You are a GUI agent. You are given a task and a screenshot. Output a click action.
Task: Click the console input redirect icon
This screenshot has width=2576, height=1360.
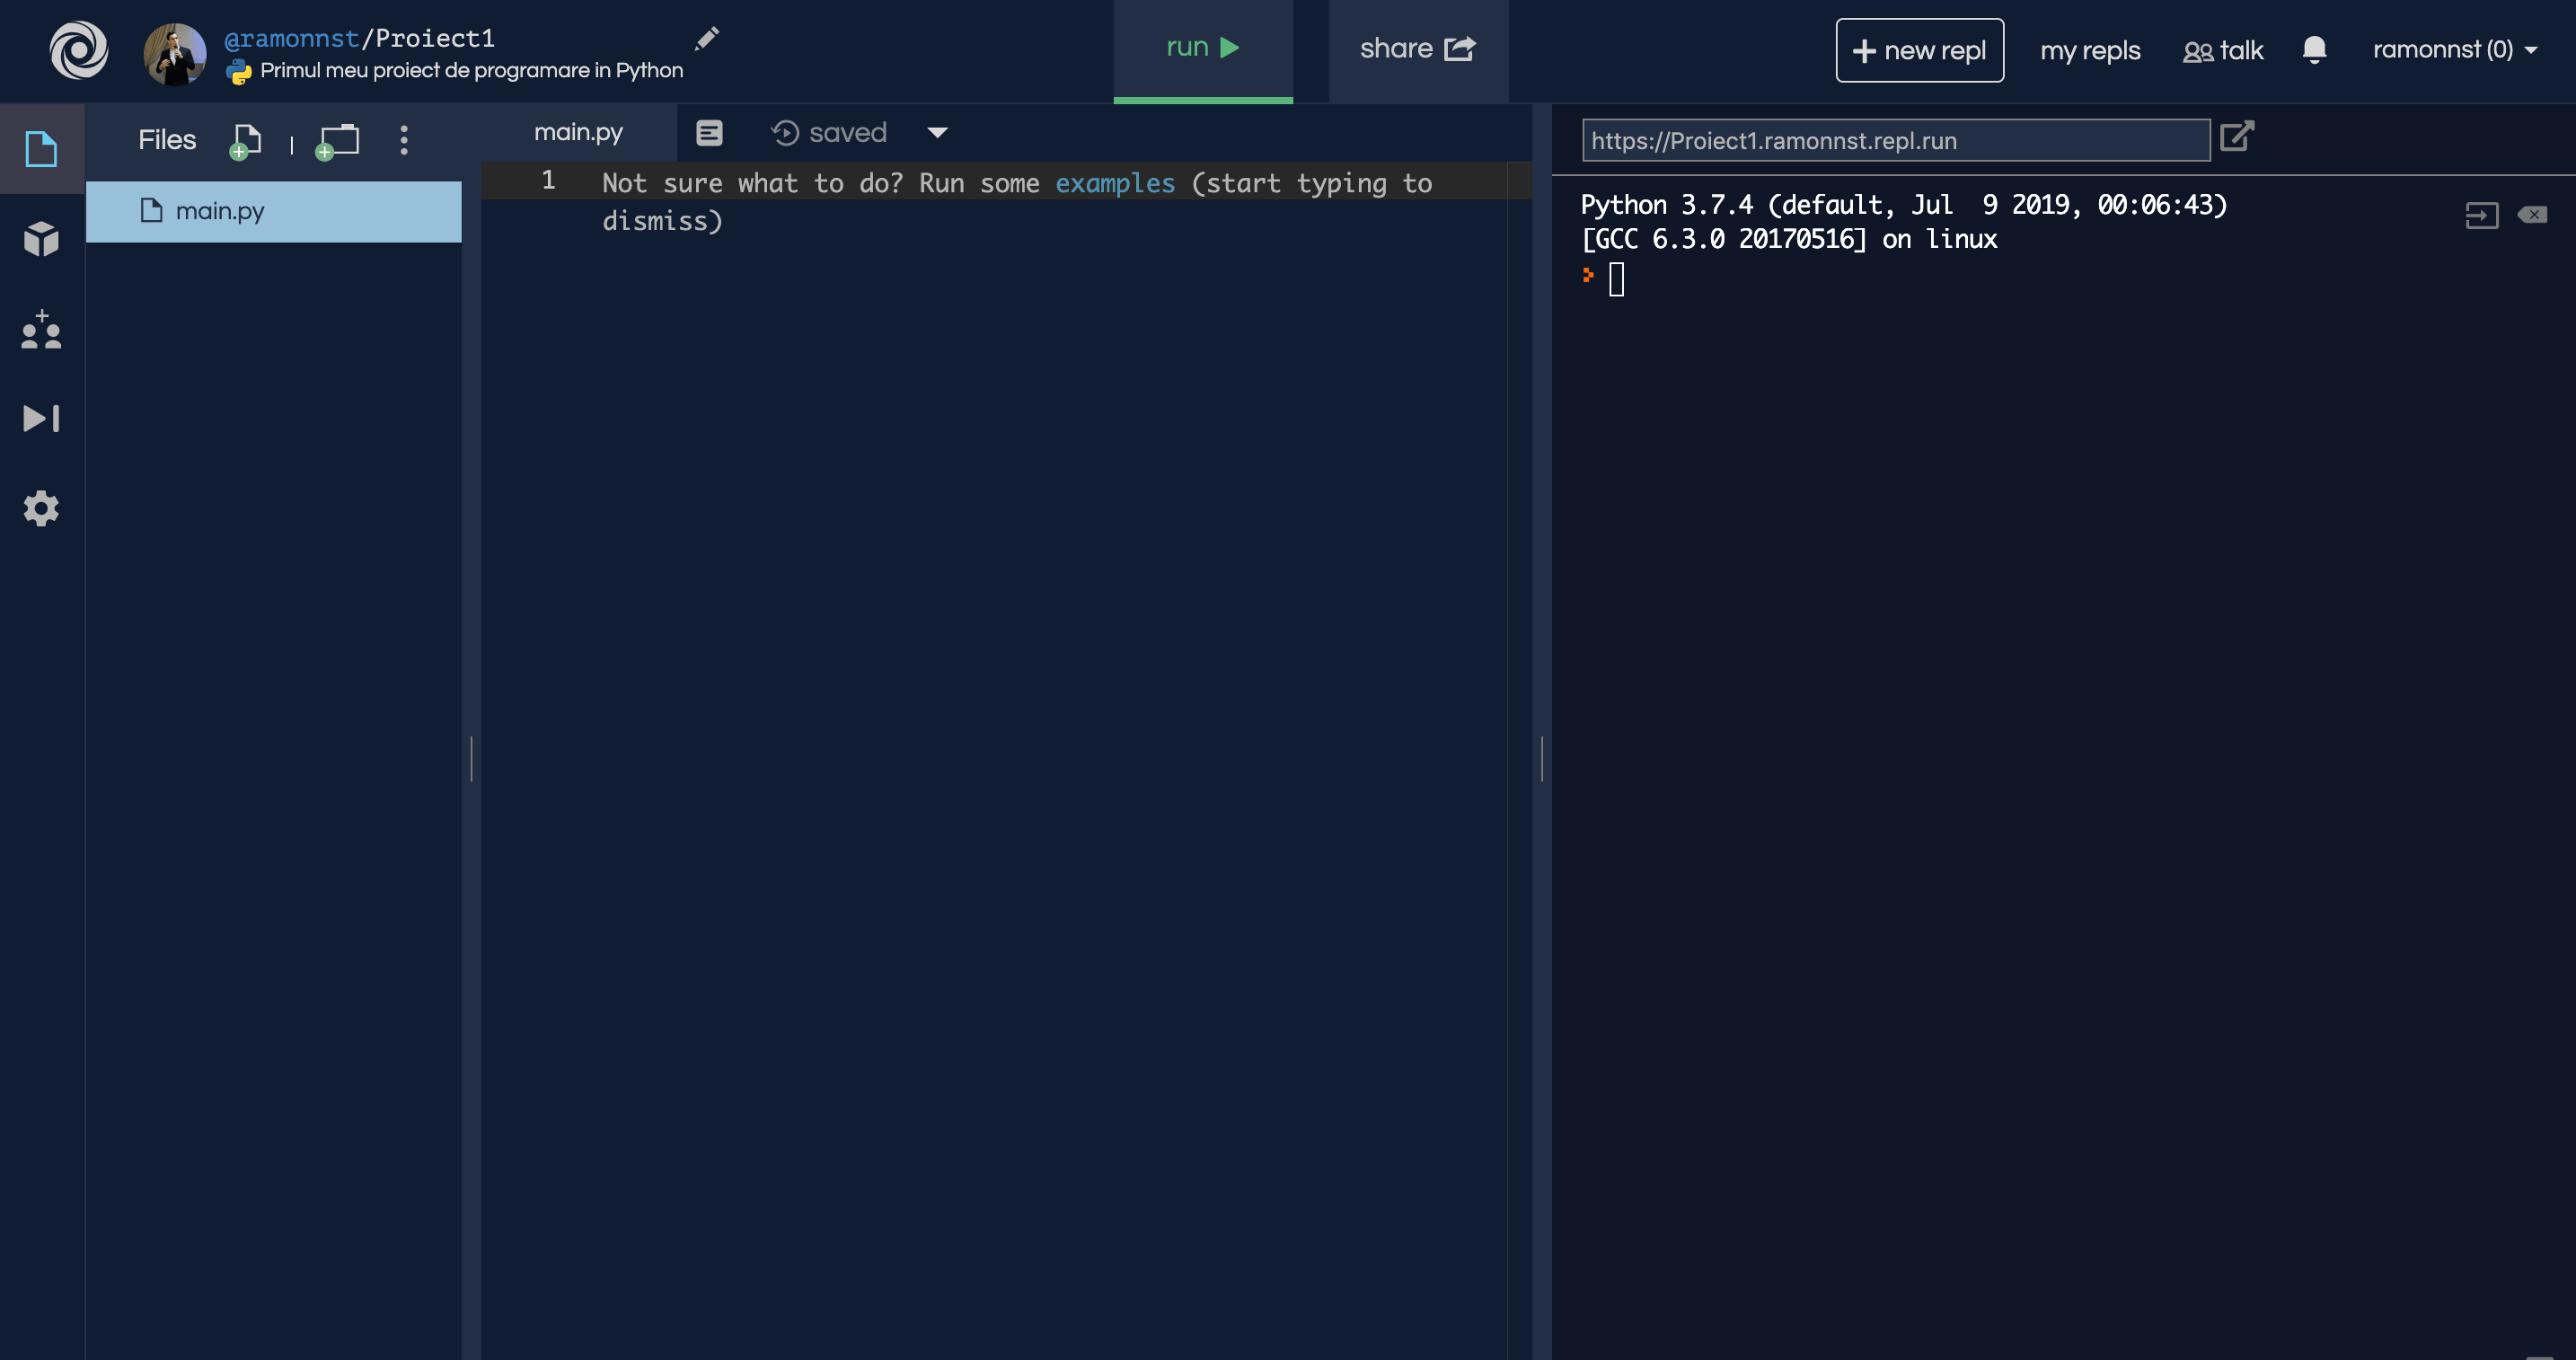(x=2481, y=215)
